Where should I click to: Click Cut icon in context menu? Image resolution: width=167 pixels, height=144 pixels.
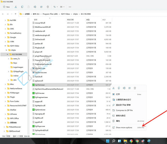click(114, 88)
